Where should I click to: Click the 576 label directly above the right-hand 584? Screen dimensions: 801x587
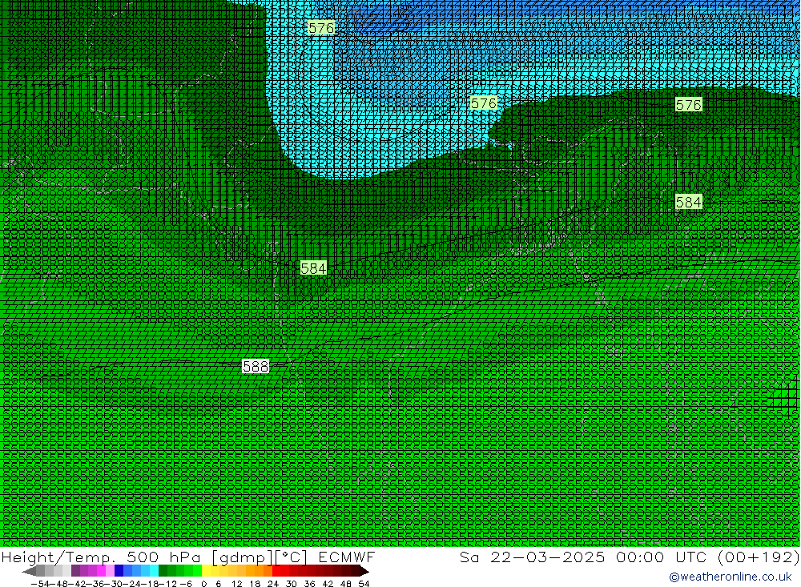pos(689,105)
